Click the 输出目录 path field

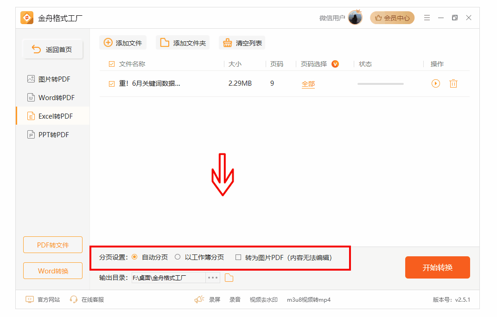tap(168, 278)
